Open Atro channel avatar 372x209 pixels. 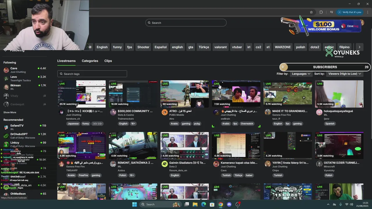[164, 112]
